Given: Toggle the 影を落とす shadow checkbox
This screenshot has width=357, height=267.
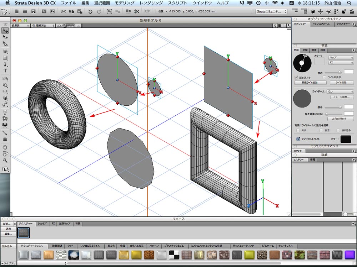Looking at the screenshot, I should tap(296, 77).
